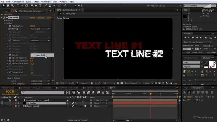The height and width of the screenshot is (122, 217).
Task: Start RAM Preview
Action: coord(215,38)
